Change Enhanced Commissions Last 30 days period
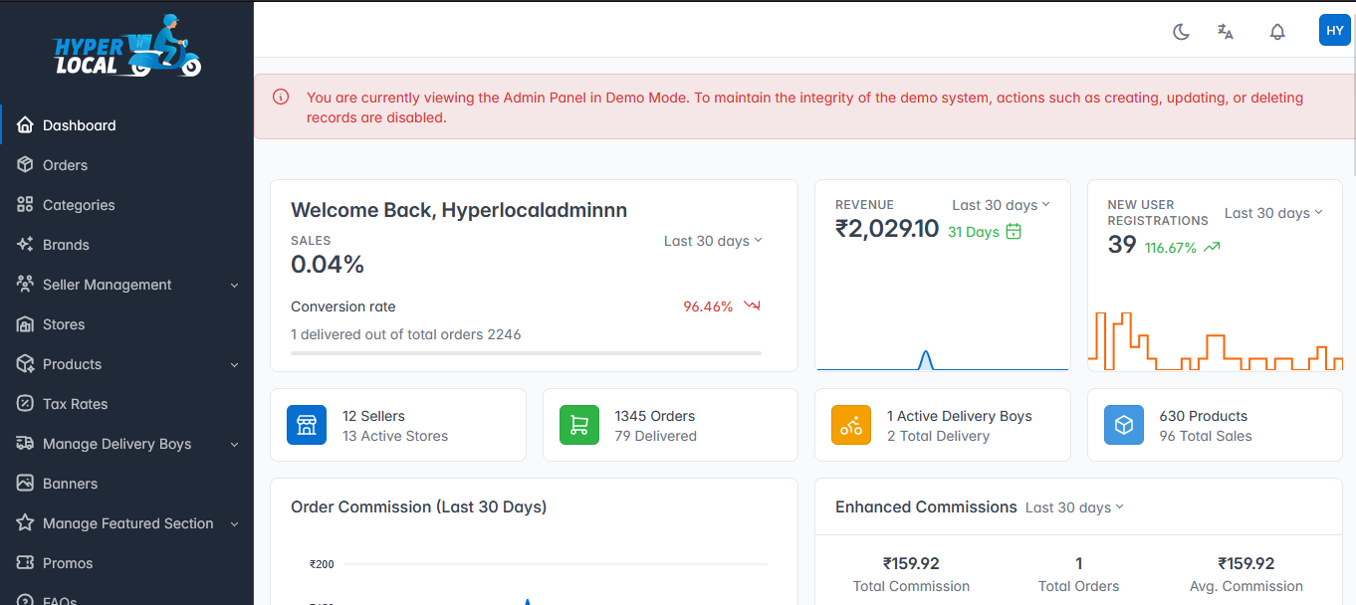The height and width of the screenshot is (605, 1356). click(1074, 507)
